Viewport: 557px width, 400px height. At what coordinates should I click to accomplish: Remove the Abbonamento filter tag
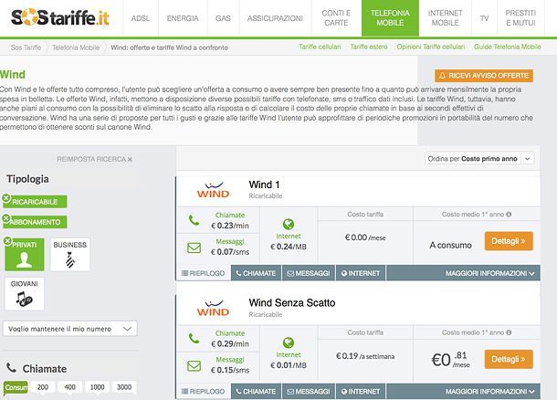click(6, 218)
